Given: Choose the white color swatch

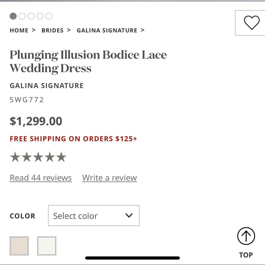Looking at the screenshot, I should [47, 246].
